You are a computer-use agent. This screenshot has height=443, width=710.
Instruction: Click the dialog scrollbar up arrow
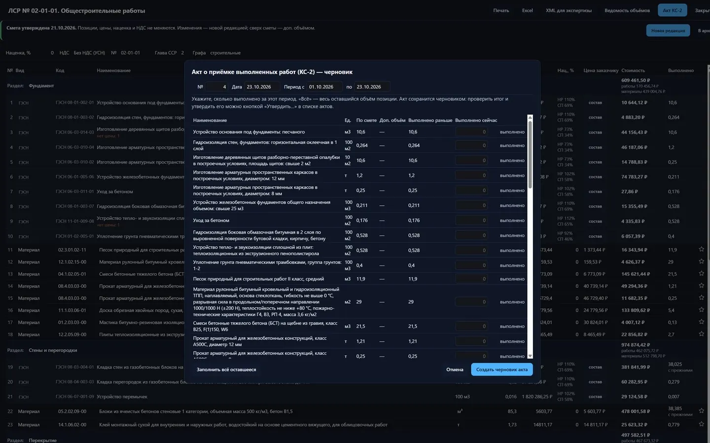[530, 118]
